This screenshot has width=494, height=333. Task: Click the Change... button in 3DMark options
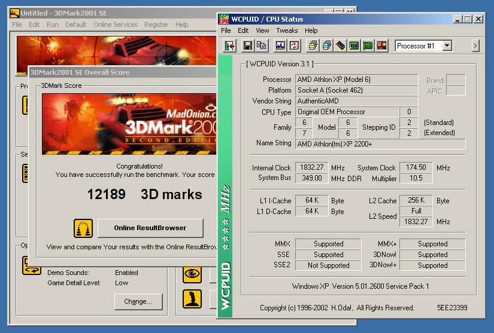pyautogui.click(x=138, y=301)
